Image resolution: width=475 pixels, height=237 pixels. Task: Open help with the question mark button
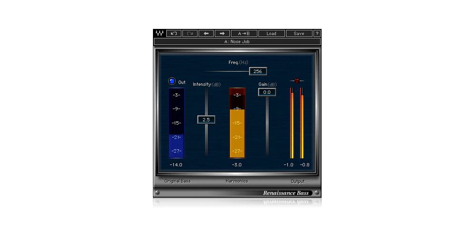pos(317,33)
